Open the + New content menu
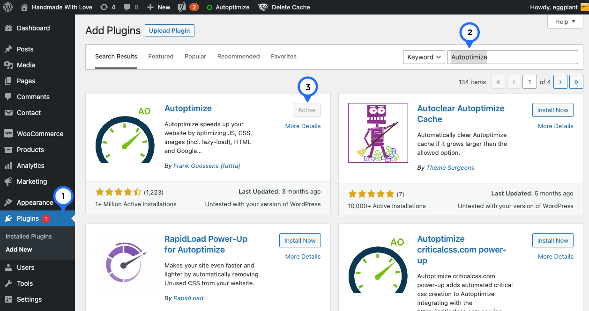This screenshot has height=311, width=589. pos(158,7)
